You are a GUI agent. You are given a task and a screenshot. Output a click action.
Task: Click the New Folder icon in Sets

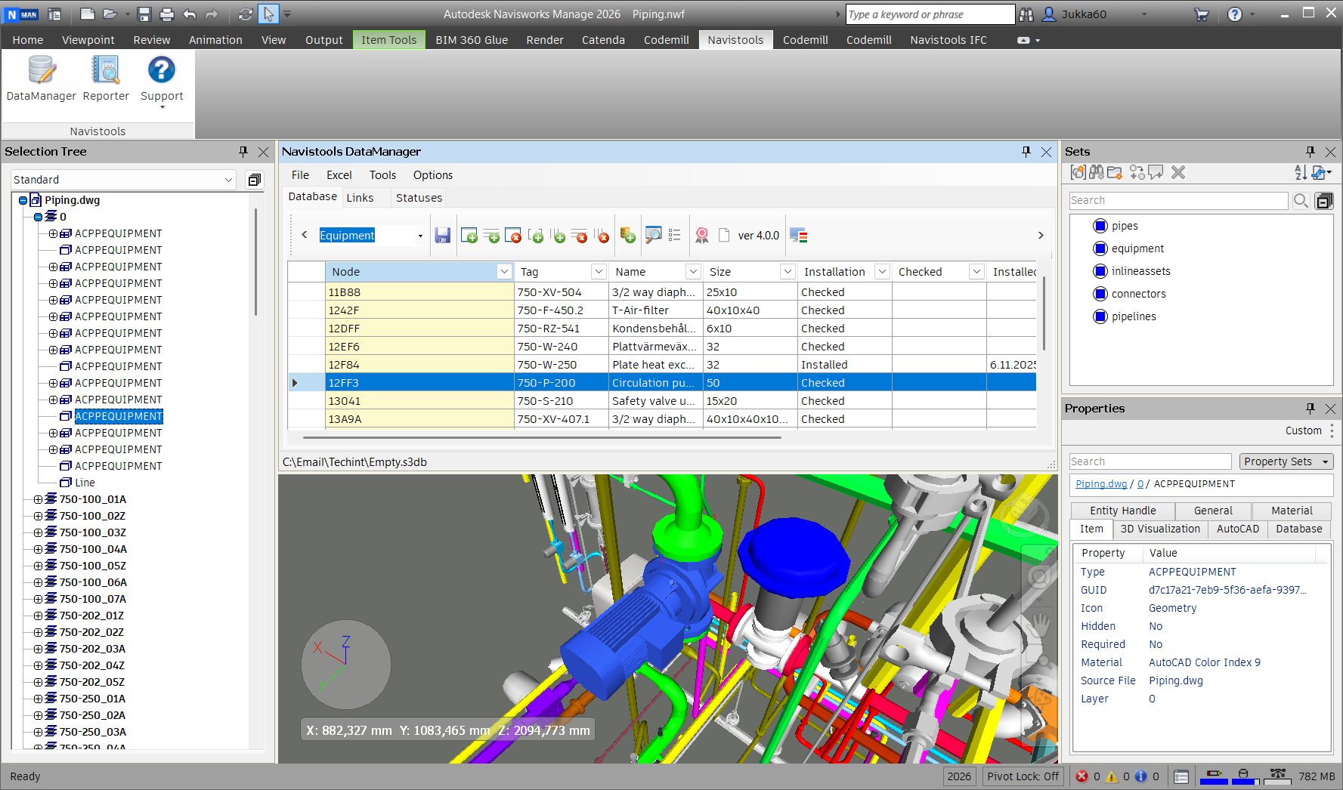tap(1115, 173)
